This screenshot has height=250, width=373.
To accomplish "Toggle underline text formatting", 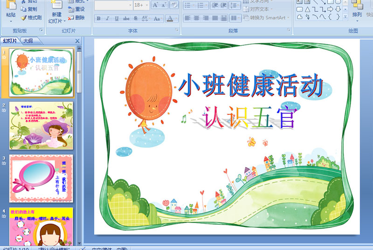I will pyautogui.click(x=117, y=19).
